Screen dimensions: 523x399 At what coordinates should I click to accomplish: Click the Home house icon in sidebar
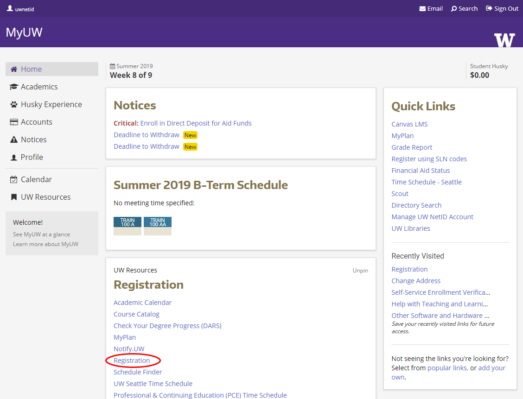(x=14, y=69)
